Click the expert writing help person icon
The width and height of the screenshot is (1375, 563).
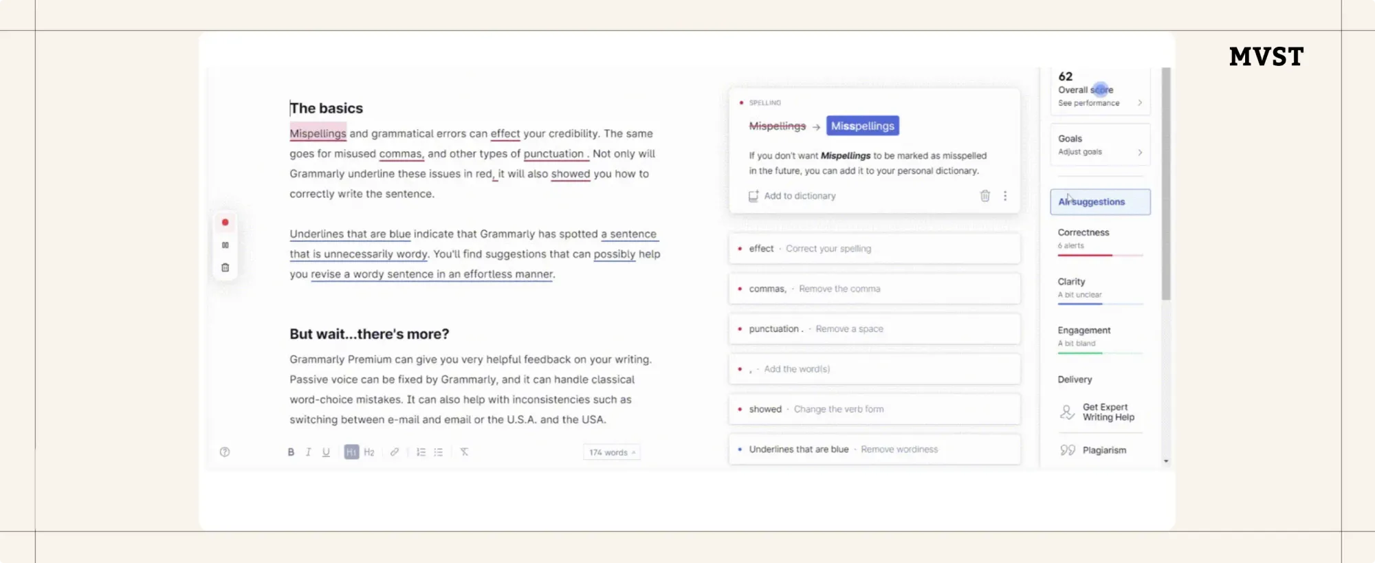pyautogui.click(x=1067, y=412)
